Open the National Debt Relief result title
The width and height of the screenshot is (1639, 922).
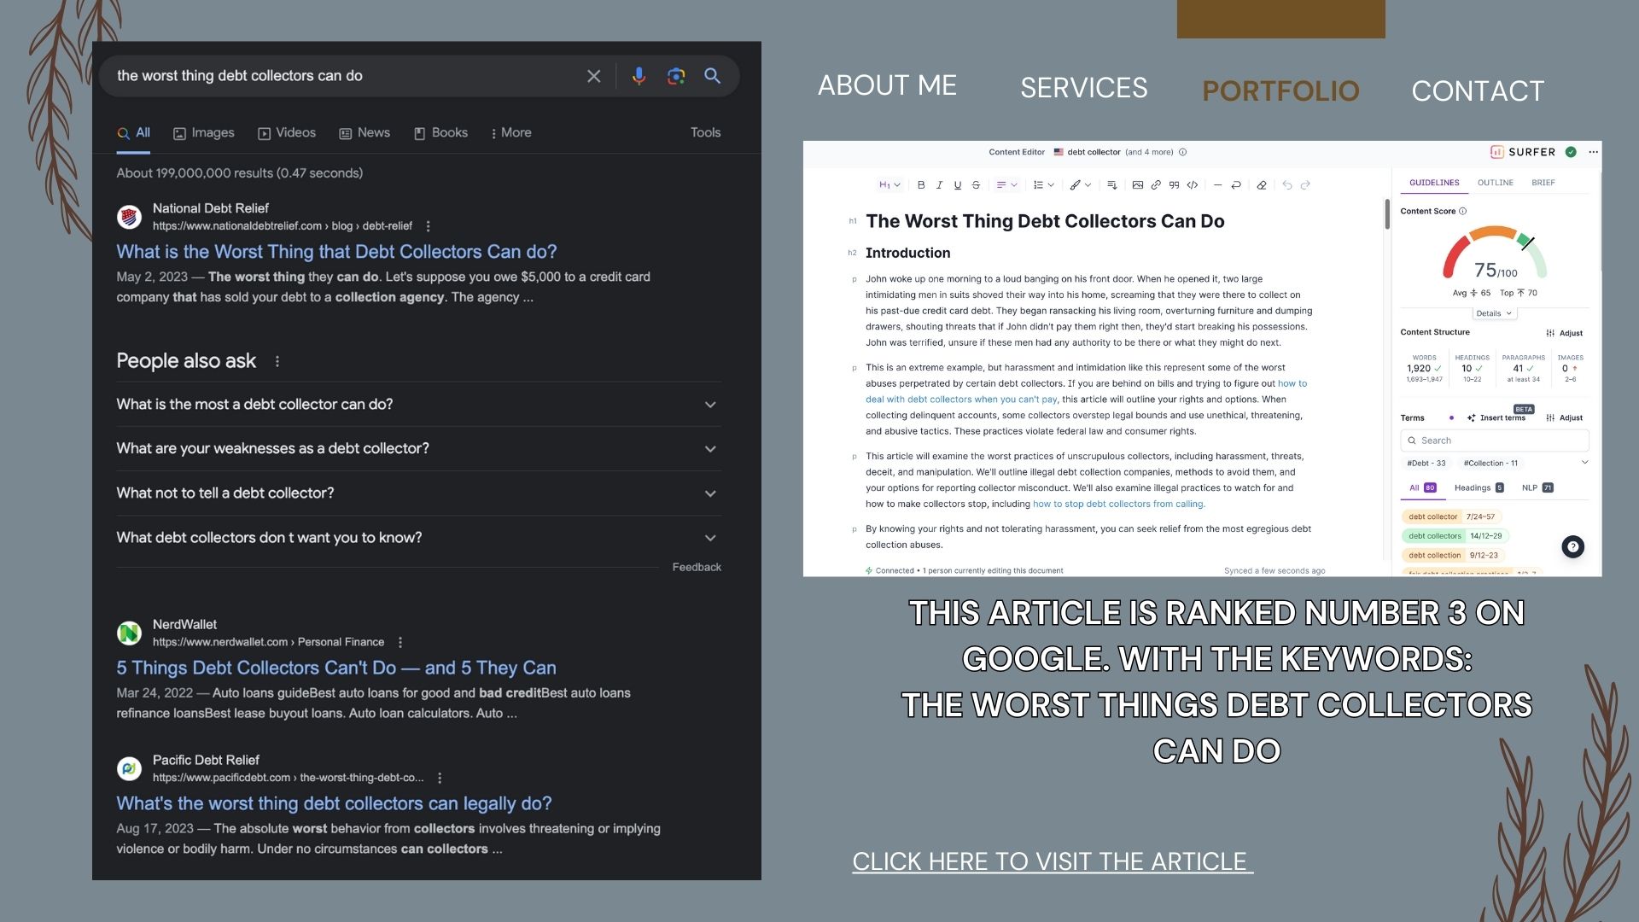pyautogui.click(x=336, y=252)
